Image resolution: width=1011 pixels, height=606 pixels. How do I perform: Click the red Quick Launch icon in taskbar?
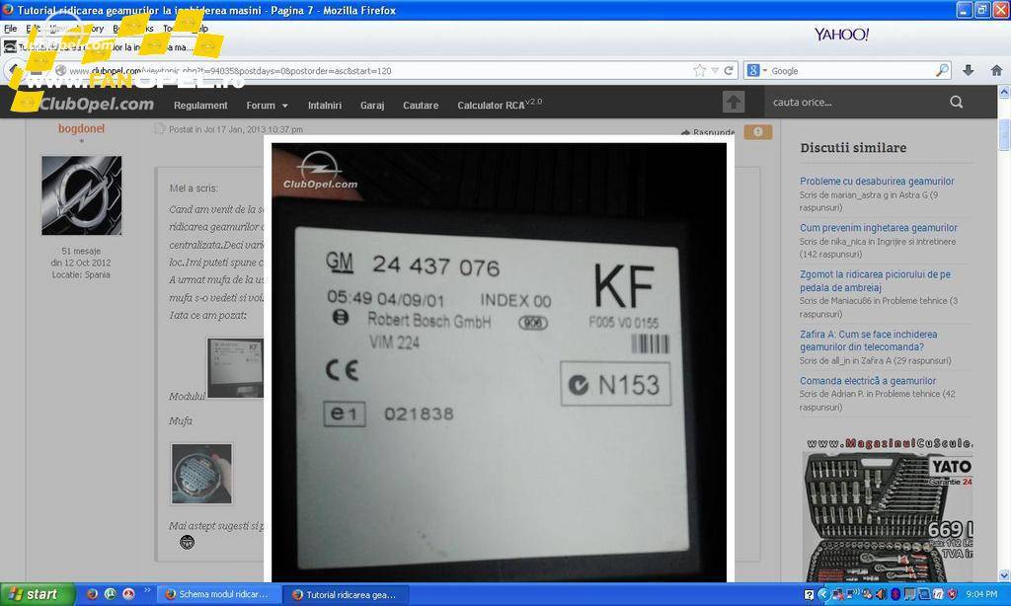point(128,594)
